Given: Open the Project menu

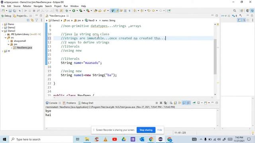Looking at the screenshot, I should [x=57, y=6].
